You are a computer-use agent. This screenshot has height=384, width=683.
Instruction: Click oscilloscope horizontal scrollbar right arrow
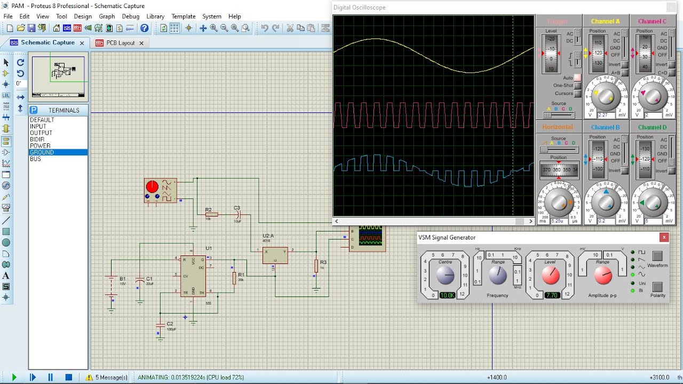tap(530, 221)
